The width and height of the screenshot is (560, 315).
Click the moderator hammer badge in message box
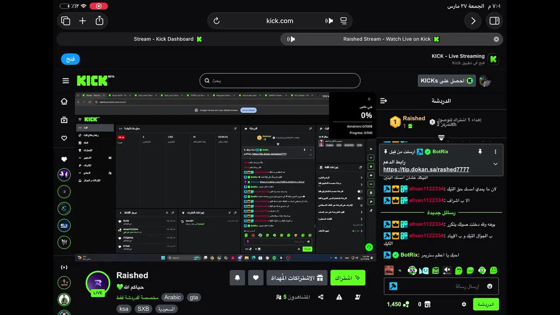pyautogui.click(x=393, y=286)
